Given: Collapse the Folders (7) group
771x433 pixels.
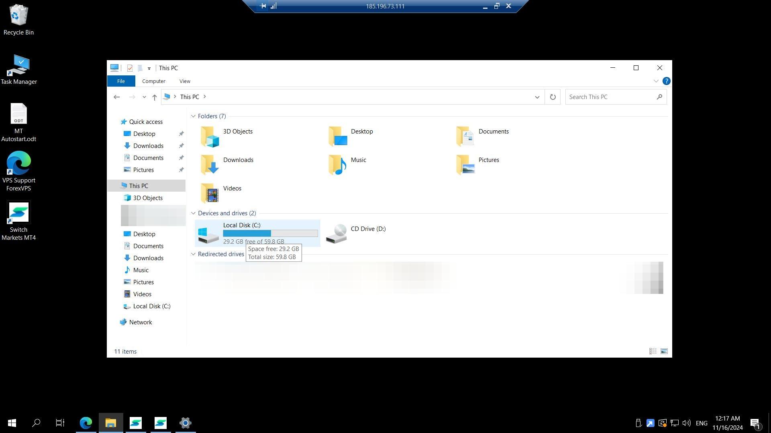Looking at the screenshot, I should [193, 116].
